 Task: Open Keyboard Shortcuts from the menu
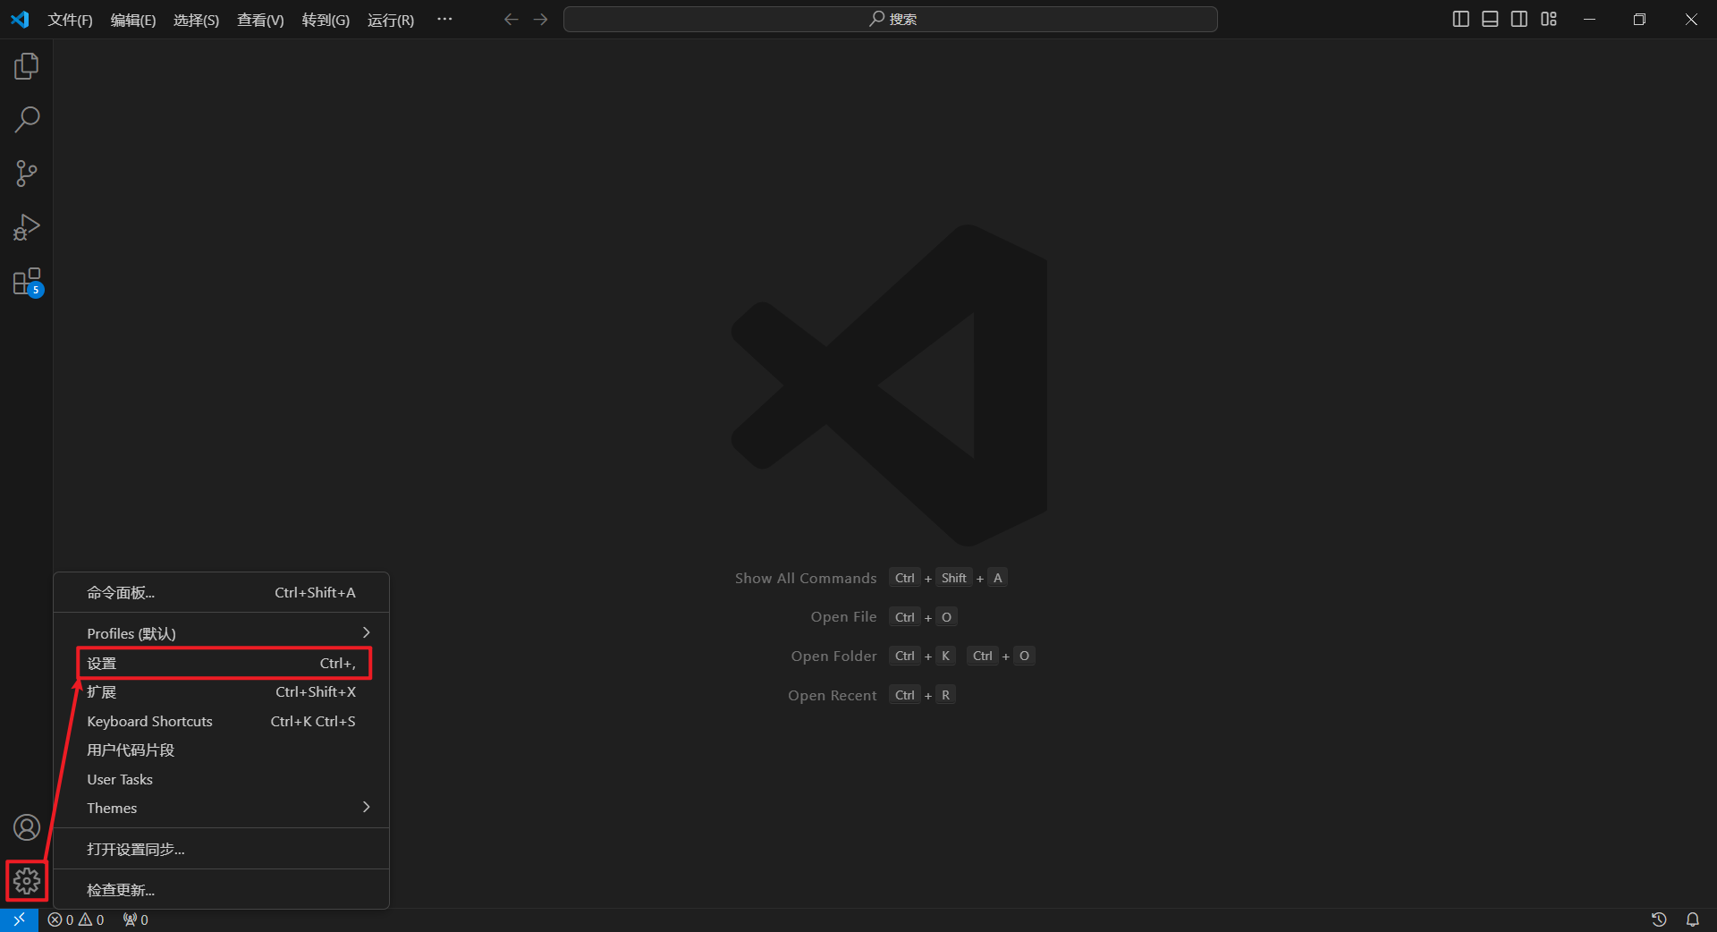tap(221, 721)
